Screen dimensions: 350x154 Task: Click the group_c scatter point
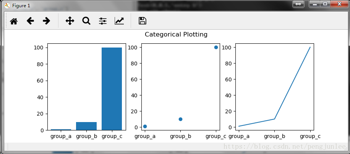click(x=216, y=47)
